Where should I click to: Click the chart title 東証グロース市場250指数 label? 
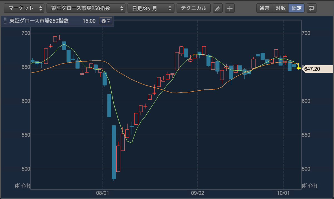(x=39, y=21)
